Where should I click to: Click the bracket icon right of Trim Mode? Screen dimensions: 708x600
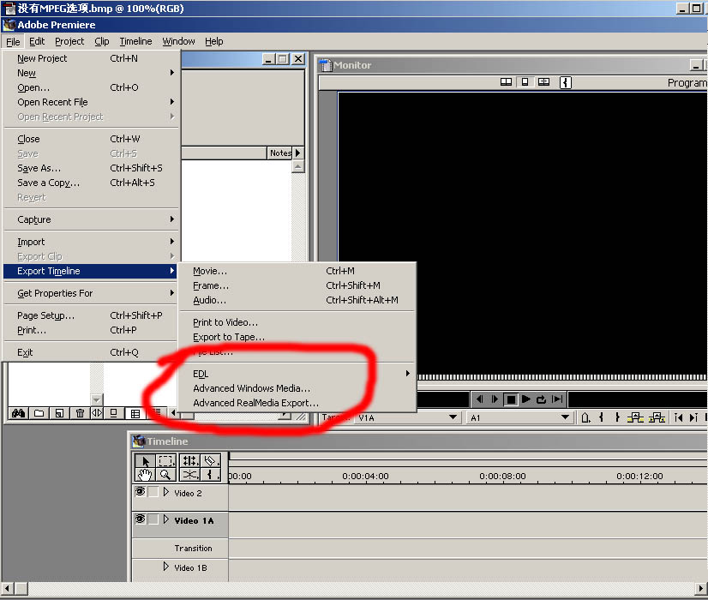point(566,82)
